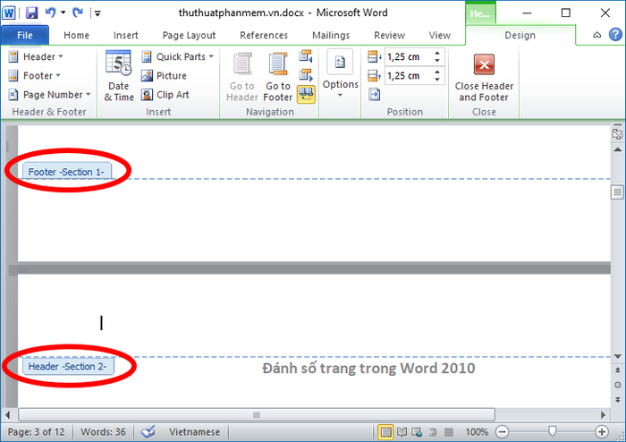Click Close Header and Footer

[x=484, y=77]
